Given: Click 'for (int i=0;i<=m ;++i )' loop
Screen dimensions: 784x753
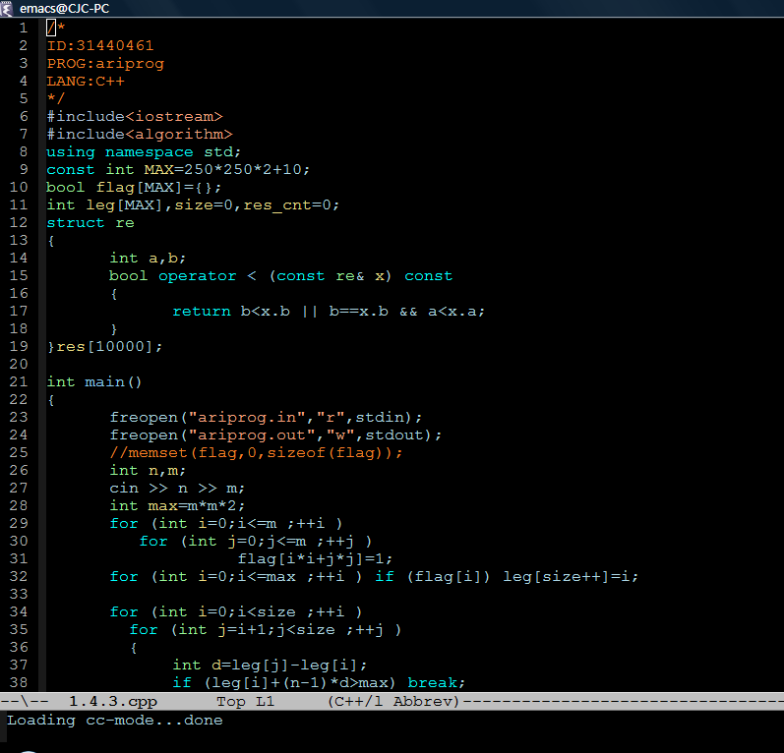Looking at the screenshot, I should (x=226, y=523).
